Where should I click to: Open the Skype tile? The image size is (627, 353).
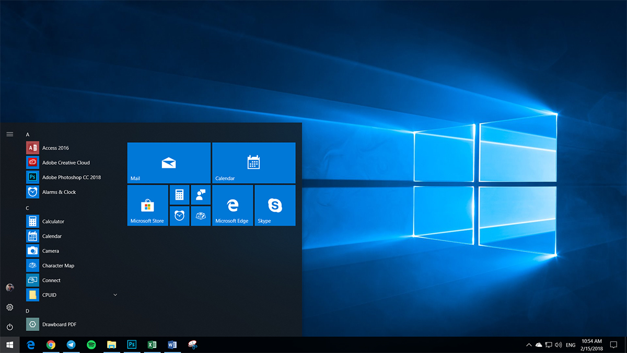click(275, 205)
